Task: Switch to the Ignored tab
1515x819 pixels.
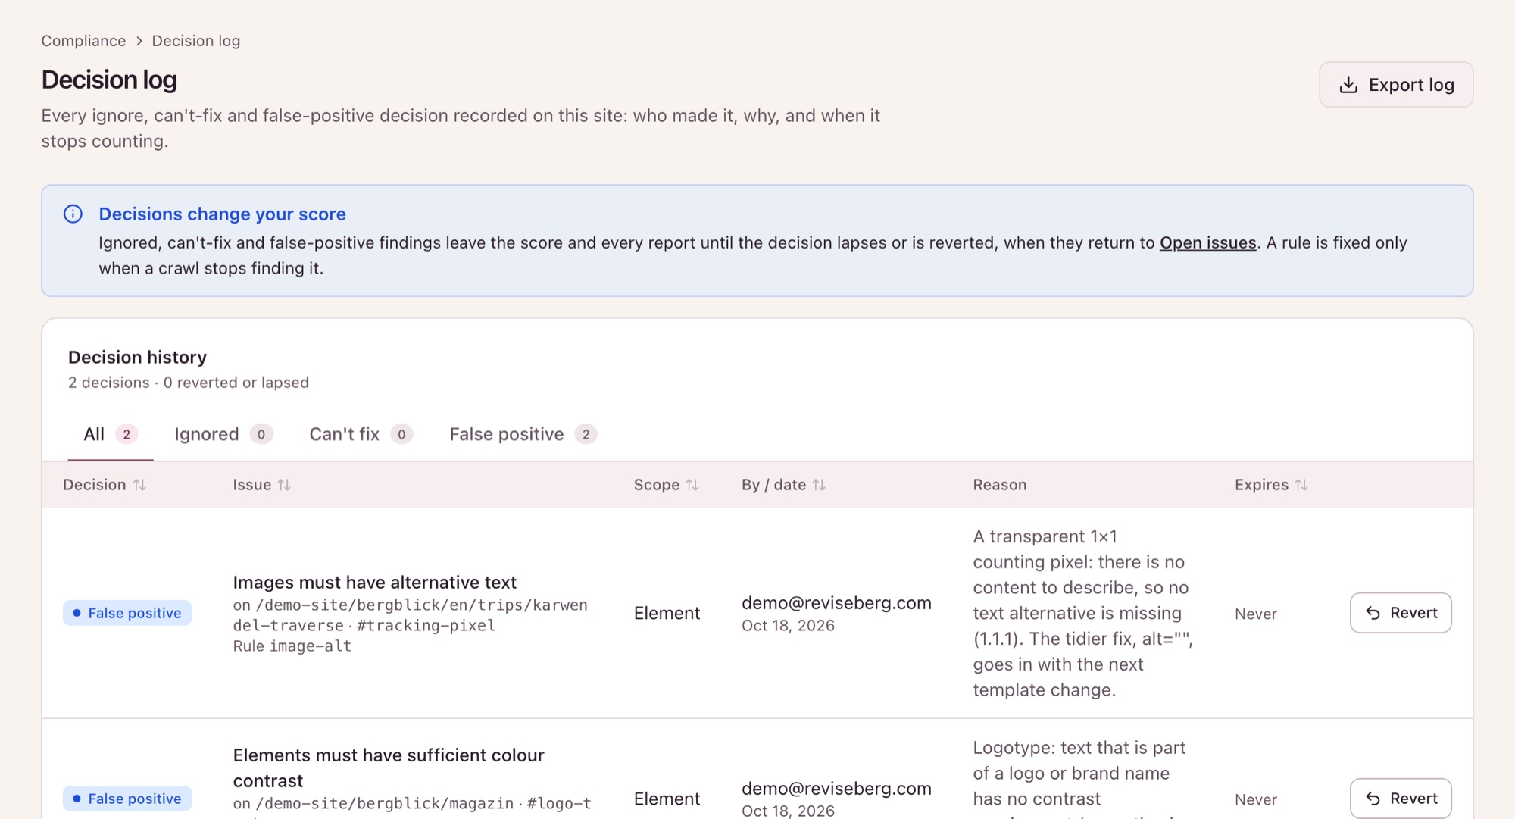Action: pos(223,434)
